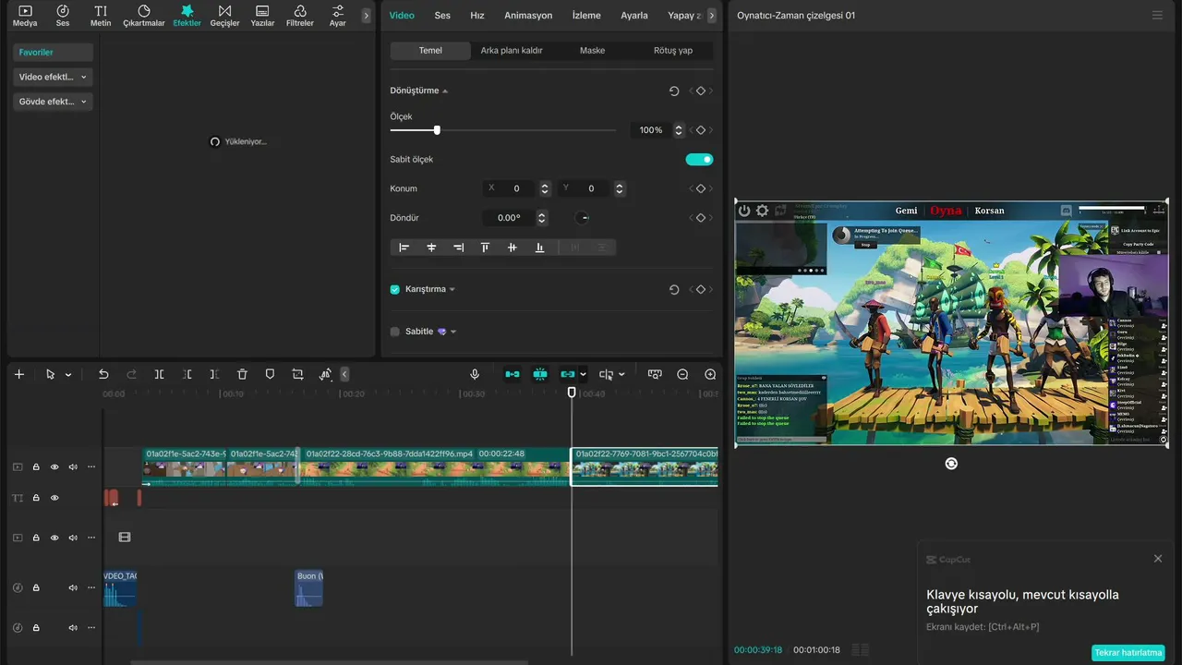Click the crop icon in timeline toolbar

coord(297,374)
